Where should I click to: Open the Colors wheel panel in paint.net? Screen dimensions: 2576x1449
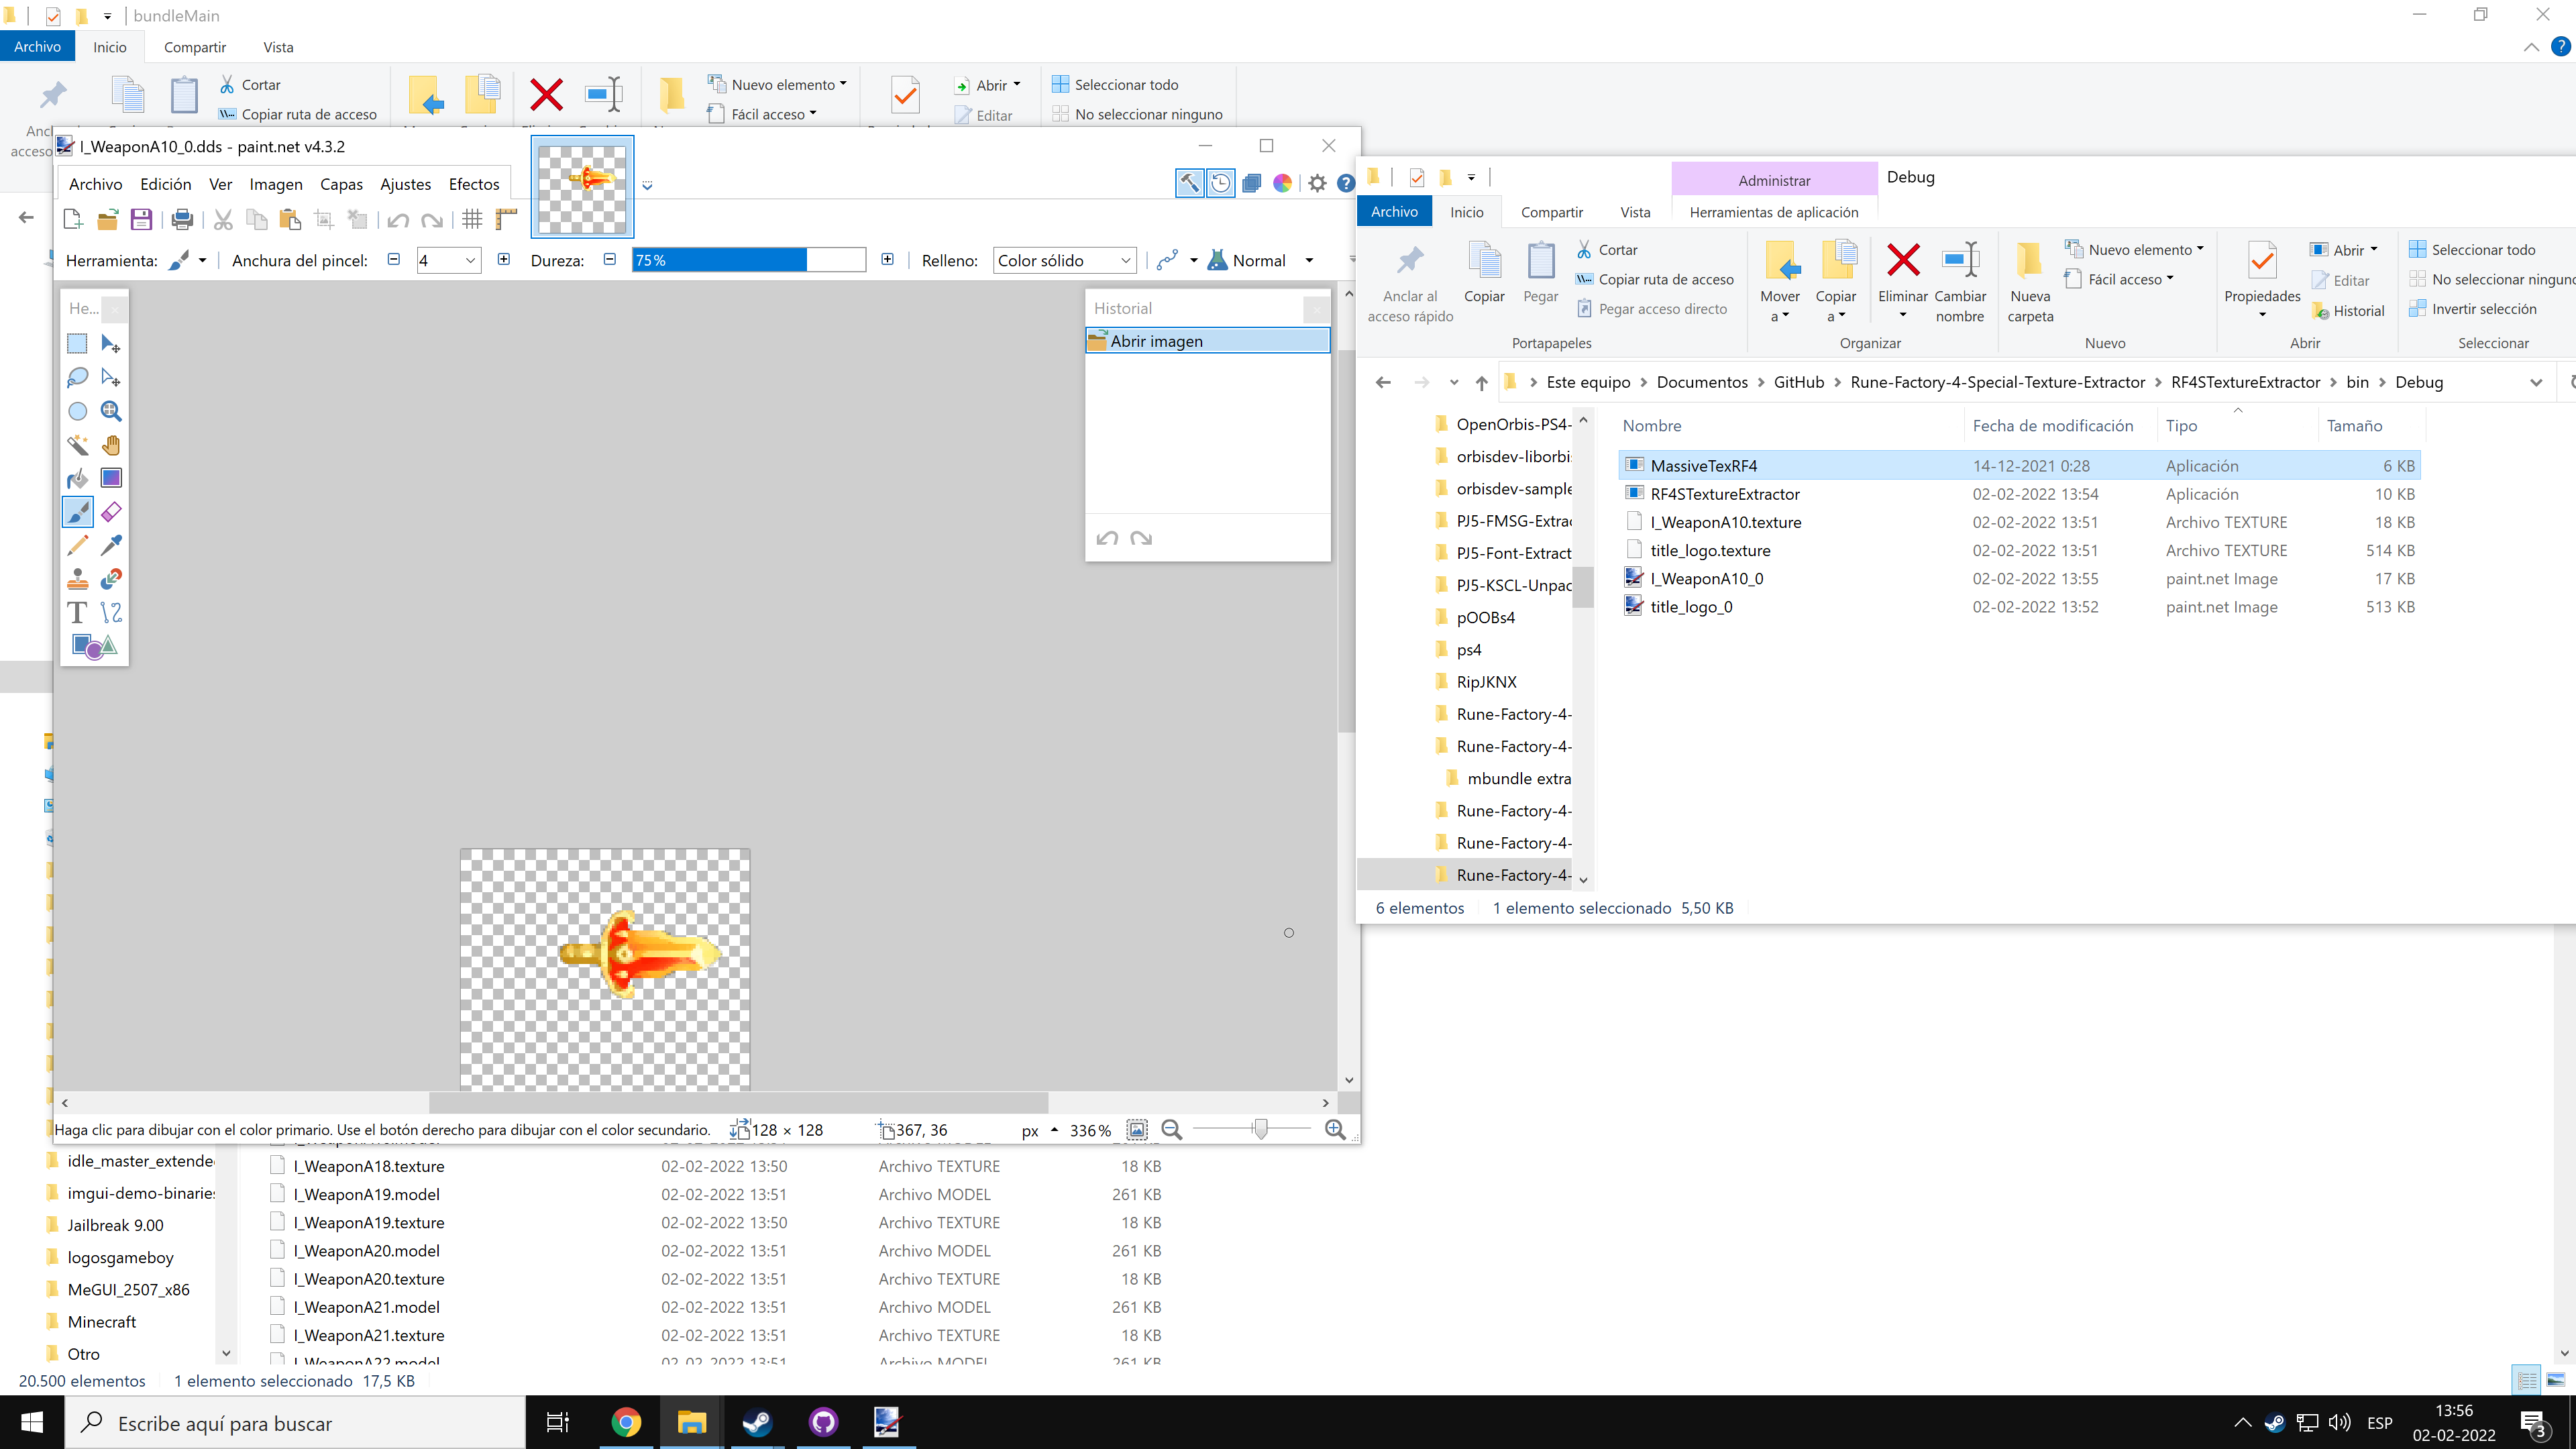click(x=1282, y=183)
